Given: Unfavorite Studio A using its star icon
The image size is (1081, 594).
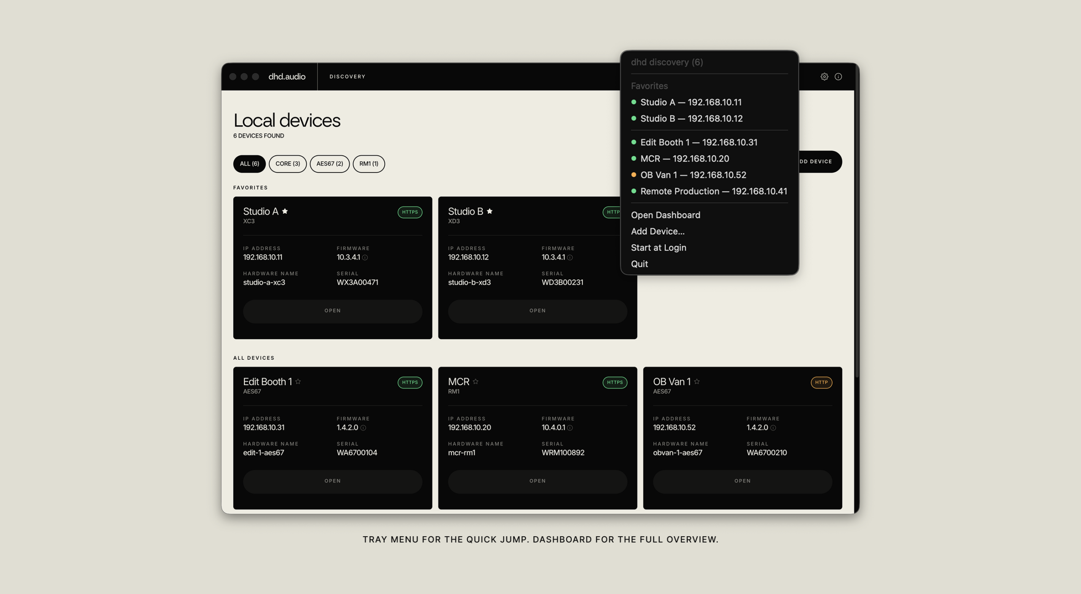Looking at the screenshot, I should point(285,211).
